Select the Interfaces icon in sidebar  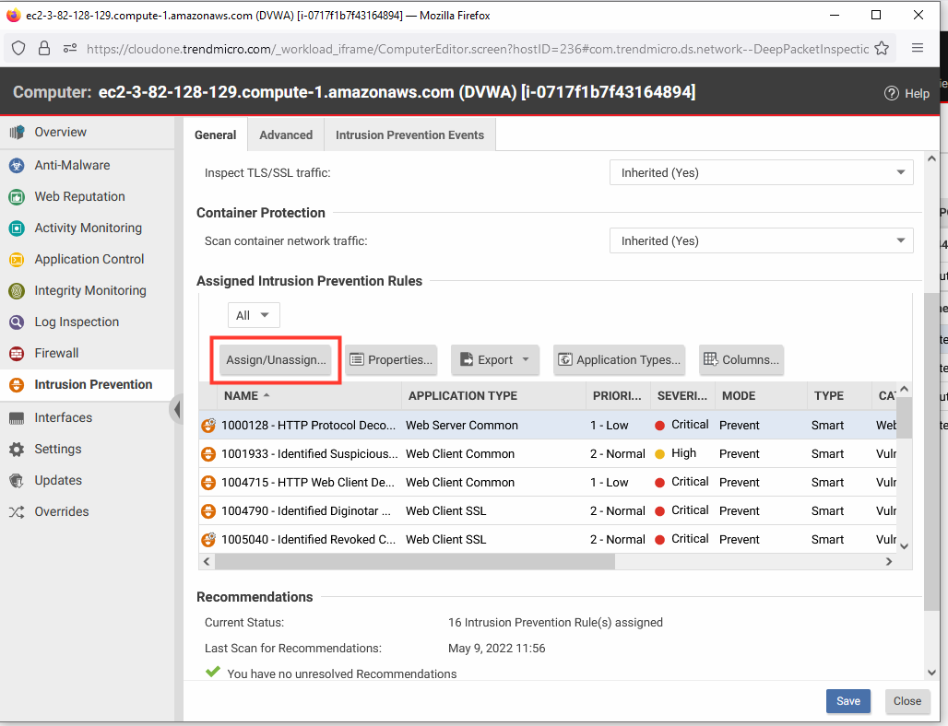point(17,418)
